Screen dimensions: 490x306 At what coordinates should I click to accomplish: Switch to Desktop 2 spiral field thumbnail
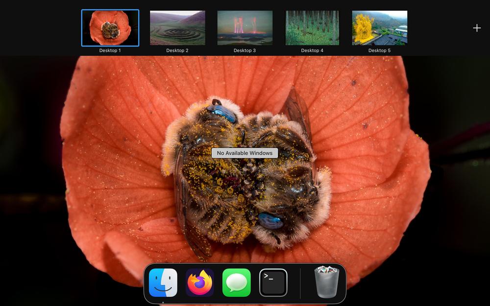point(177,28)
